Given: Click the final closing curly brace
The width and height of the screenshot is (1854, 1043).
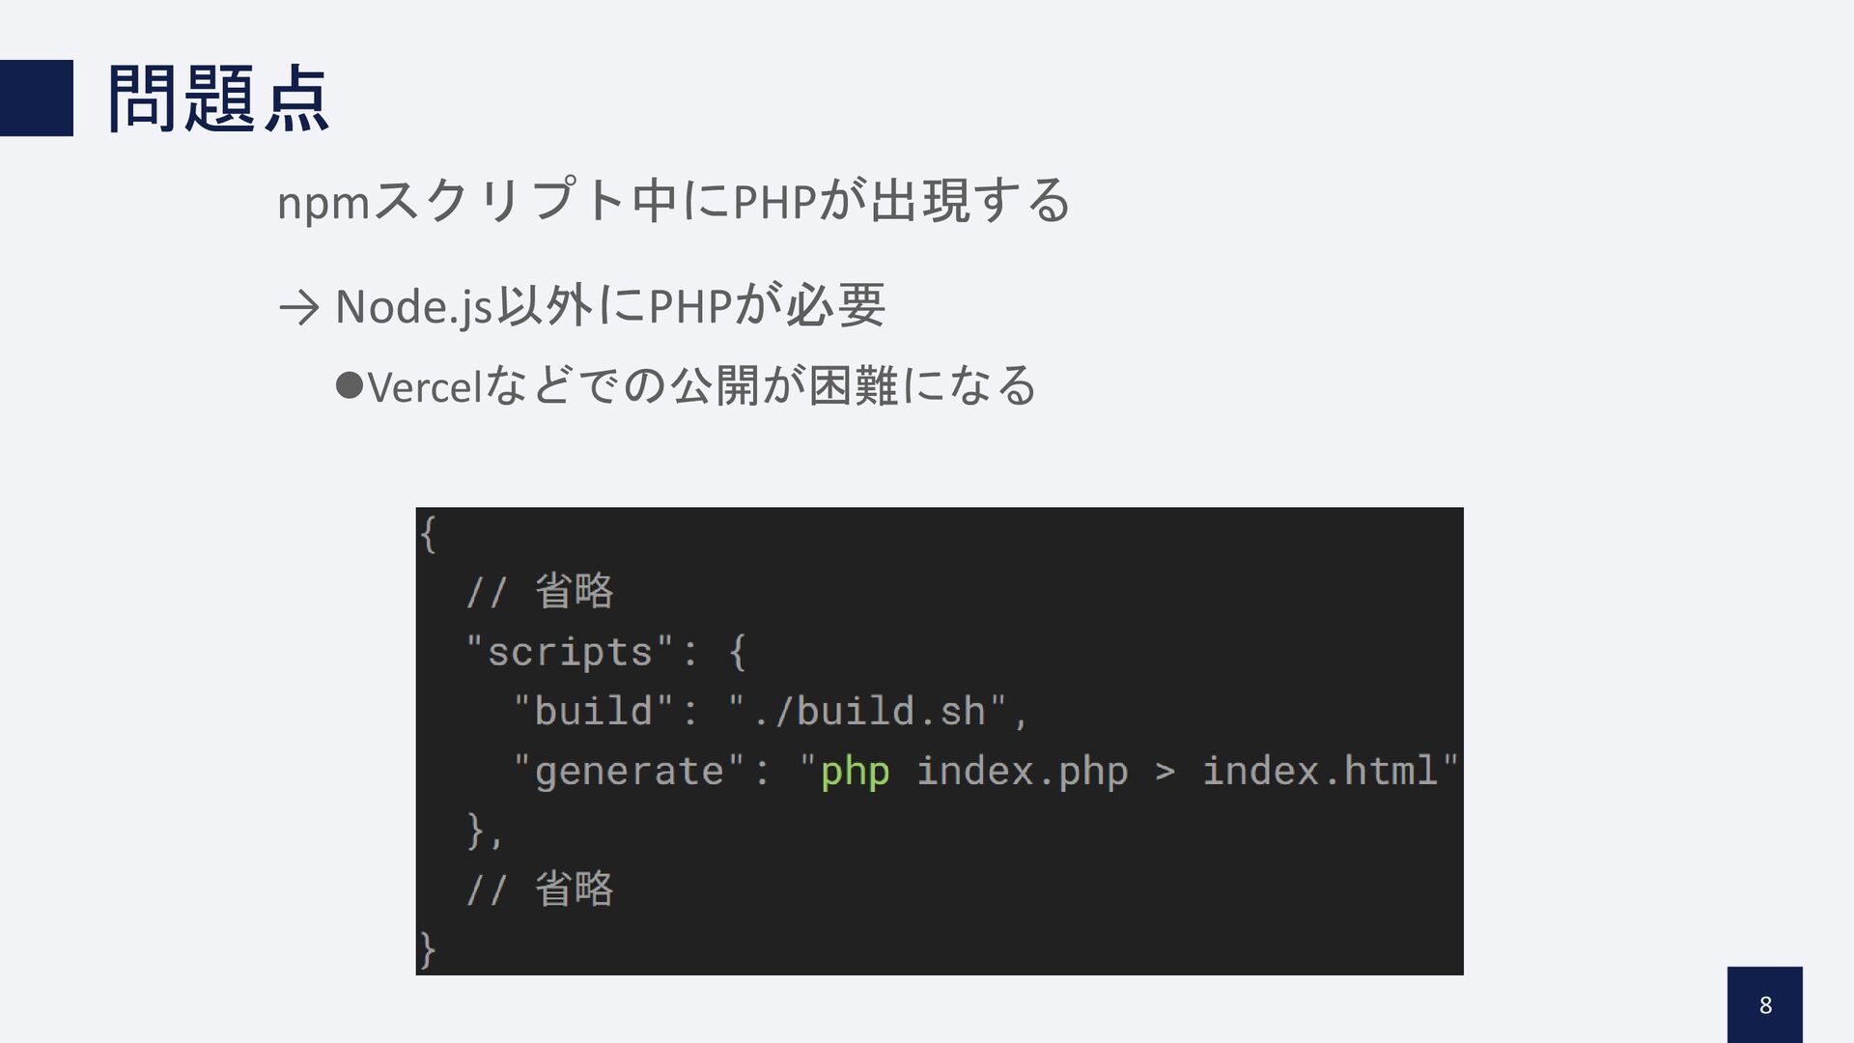Looking at the screenshot, I should pyautogui.click(x=427, y=949).
